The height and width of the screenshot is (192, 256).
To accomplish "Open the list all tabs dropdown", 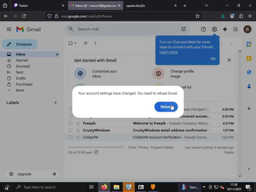I will click(x=206, y=5).
